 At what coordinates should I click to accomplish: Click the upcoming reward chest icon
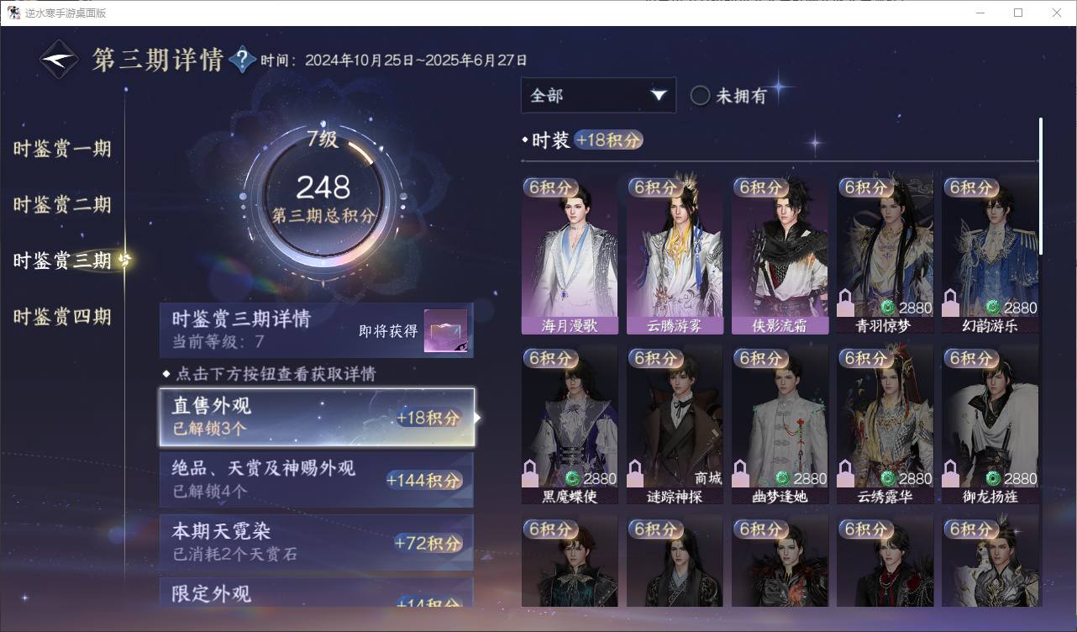[x=445, y=331]
